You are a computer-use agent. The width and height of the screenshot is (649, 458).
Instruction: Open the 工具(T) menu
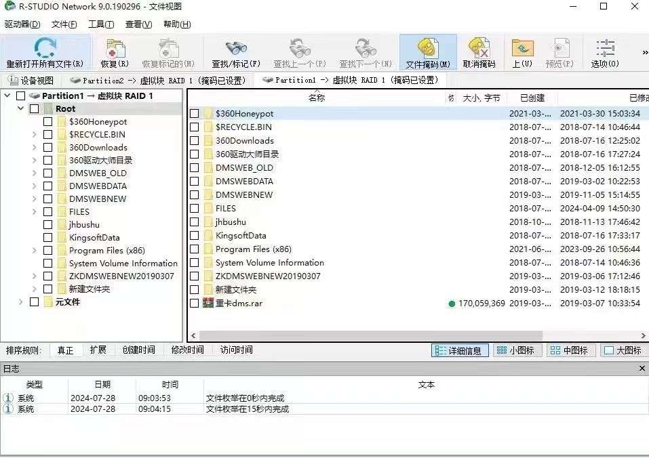tap(101, 24)
